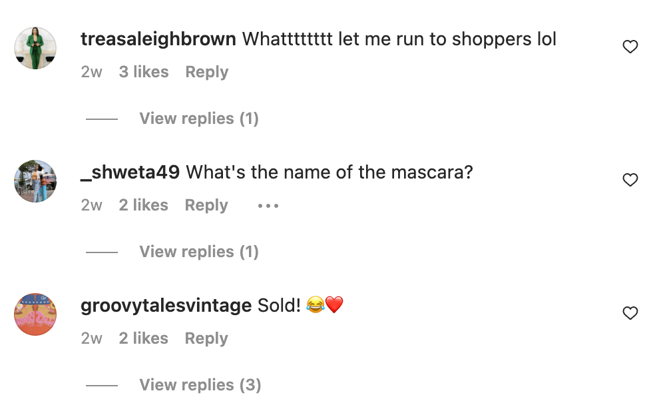Click the 2w timestamp on treasaleighbrown's comment
Screen dimensions: 655x413
click(92, 72)
